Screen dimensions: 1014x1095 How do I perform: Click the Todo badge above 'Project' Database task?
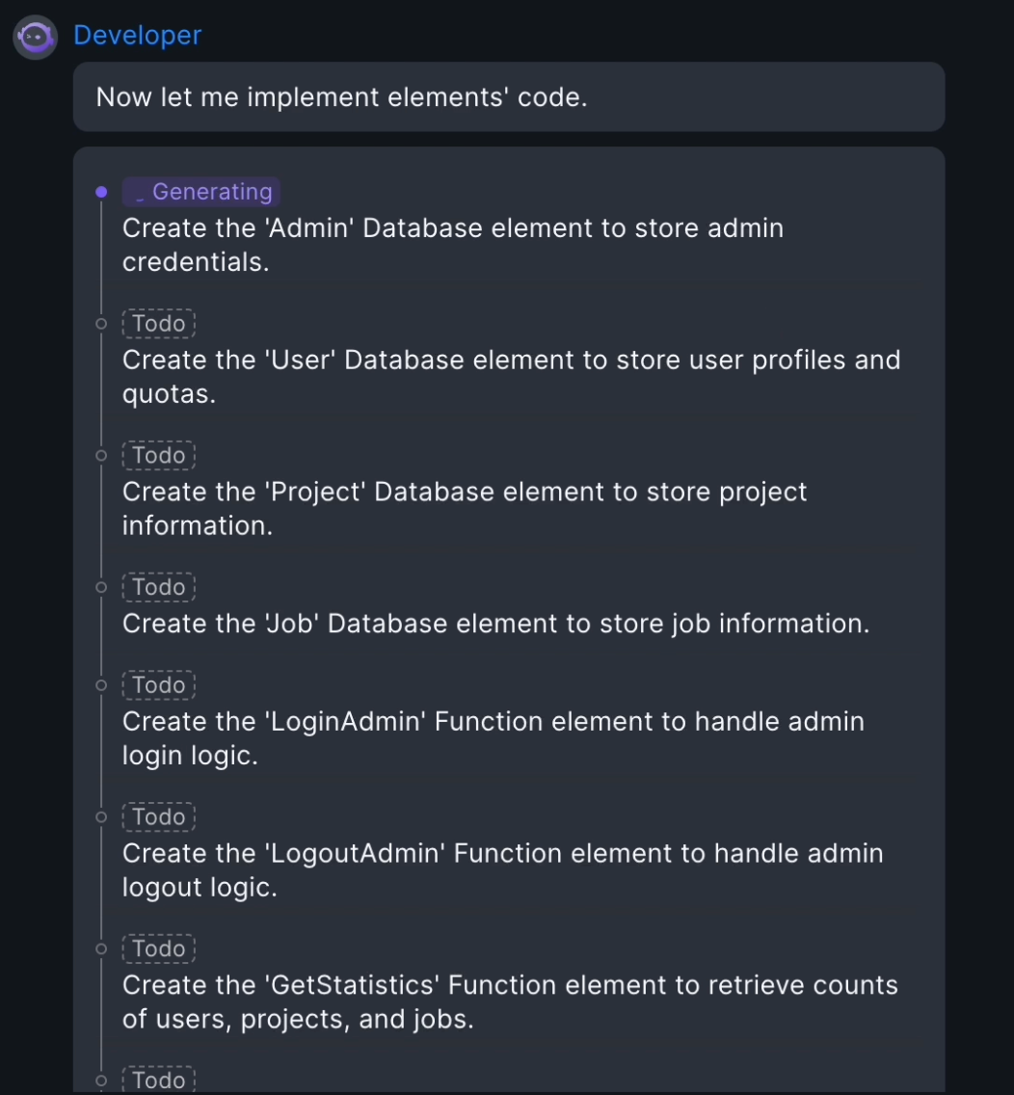159,455
